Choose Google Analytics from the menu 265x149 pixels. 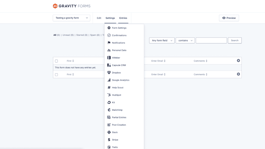[x=124, y=80]
